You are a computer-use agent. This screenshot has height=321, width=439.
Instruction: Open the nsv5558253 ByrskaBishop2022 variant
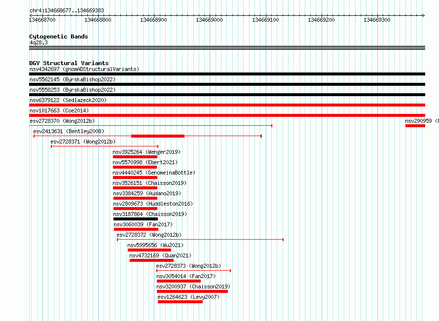pyautogui.click(x=73, y=90)
